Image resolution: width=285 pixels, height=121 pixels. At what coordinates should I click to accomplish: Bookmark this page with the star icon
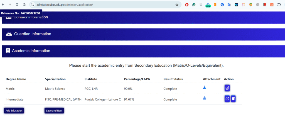(x=177, y=5)
